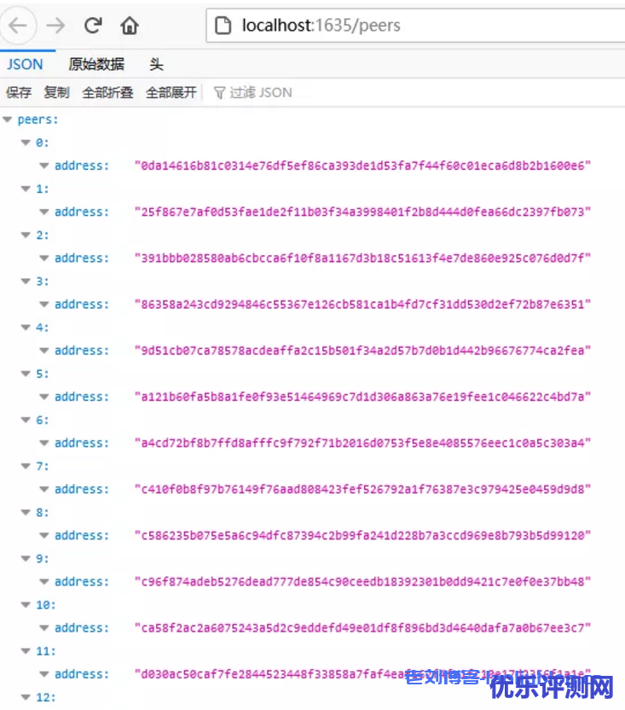Select the address value of peer 3
The height and width of the screenshot is (710, 625).
362,305
